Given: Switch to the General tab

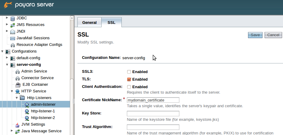Looking at the screenshot, I should pos(90,22).
